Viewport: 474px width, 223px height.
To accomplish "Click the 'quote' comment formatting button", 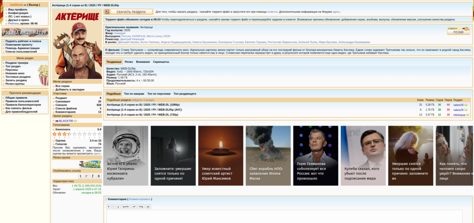I will point(125,206).
